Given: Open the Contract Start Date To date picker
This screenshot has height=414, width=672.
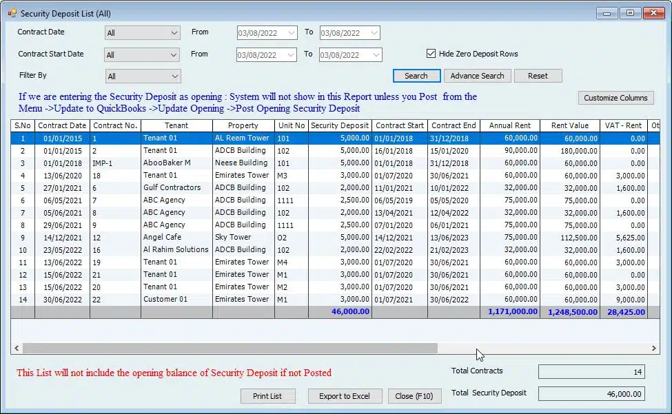Looking at the screenshot, I should point(375,55).
